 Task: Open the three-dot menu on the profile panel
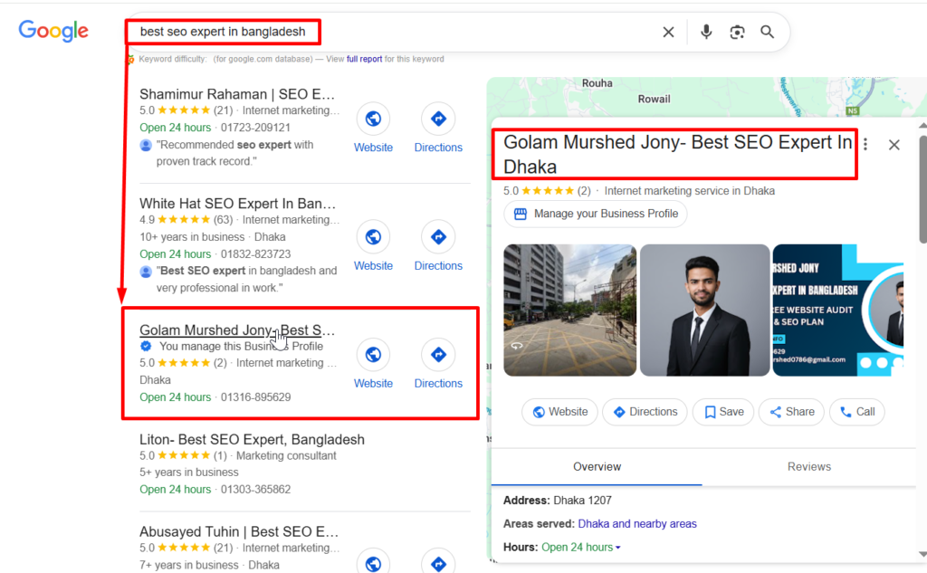click(865, 144)
